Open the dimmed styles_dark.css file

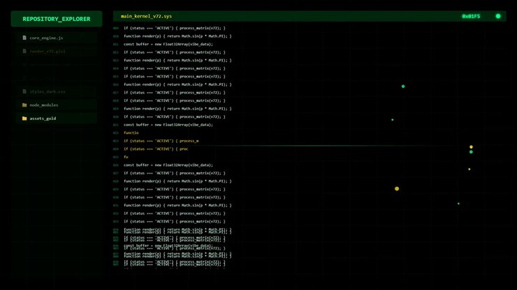pos(57,91)
